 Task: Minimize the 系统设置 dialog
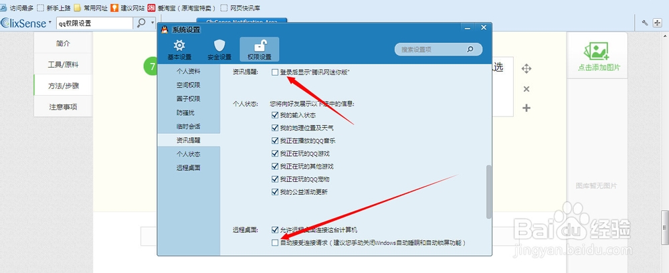tap(468, 27)
